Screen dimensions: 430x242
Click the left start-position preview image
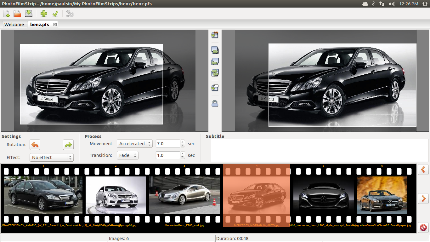(x=105, y=81)
